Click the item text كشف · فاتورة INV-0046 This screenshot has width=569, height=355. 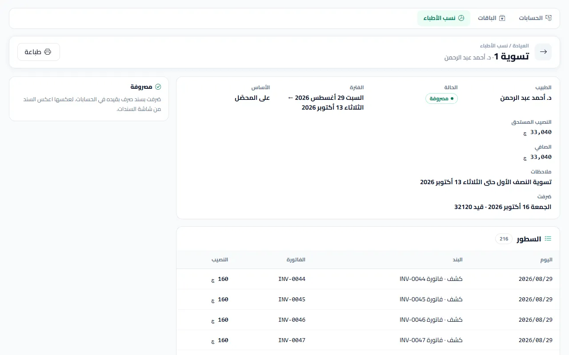click(431, 320)
